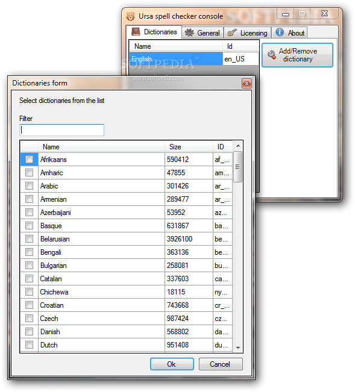Click the Catalan name cell
This screenshot has width=355, height=392.
click(101, 279)
